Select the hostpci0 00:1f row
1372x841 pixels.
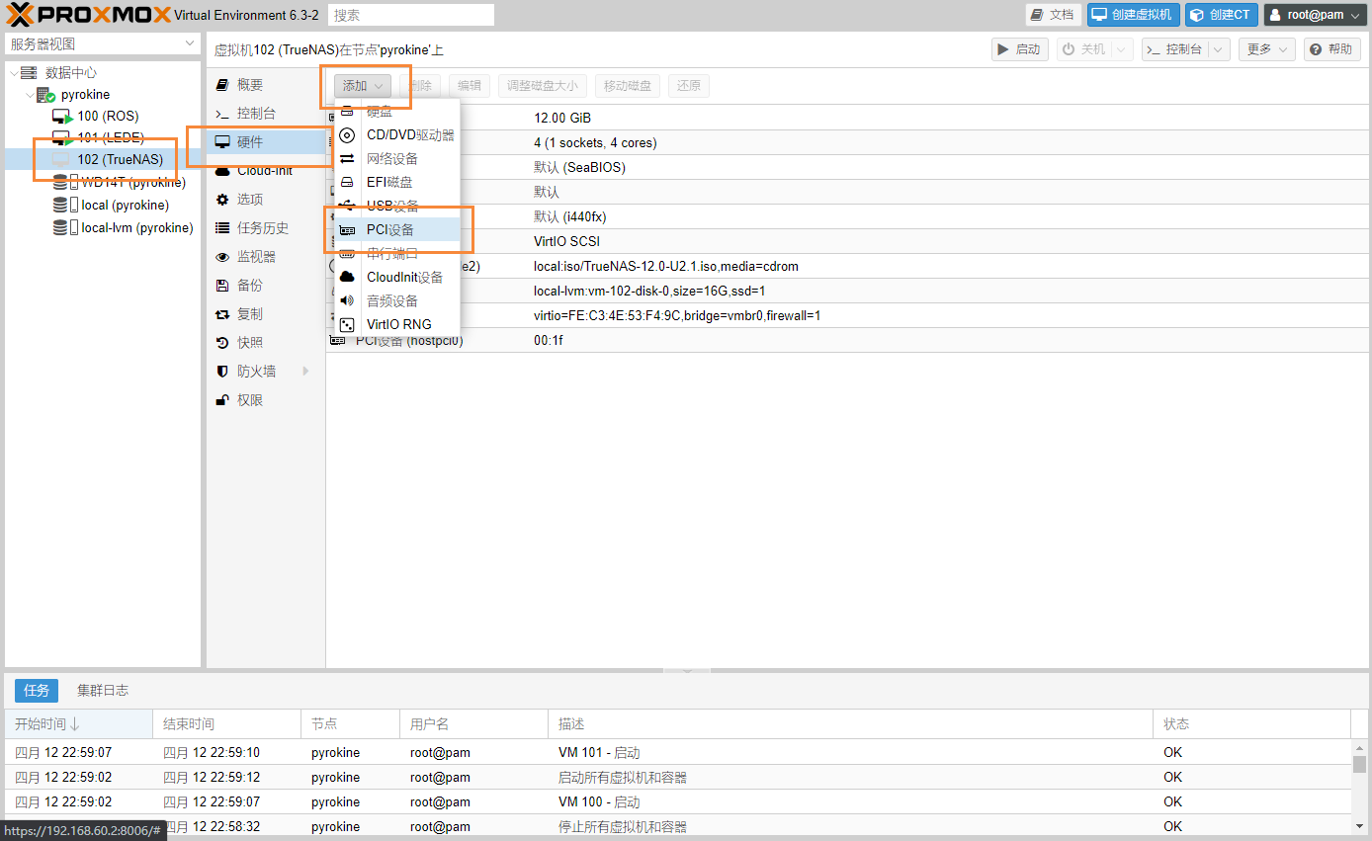click(x=847, y=341)
